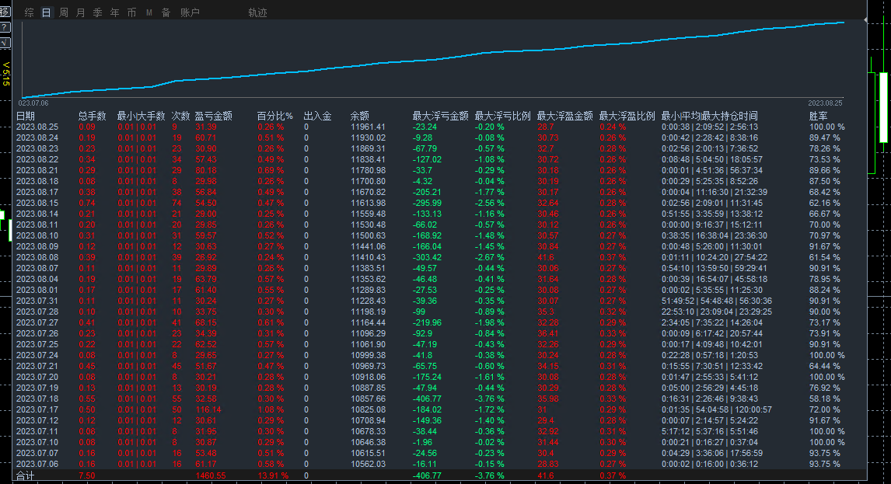Click the balance value 10562.03
This screenshot has width=891, height=484.
click(x=369, y=464)
